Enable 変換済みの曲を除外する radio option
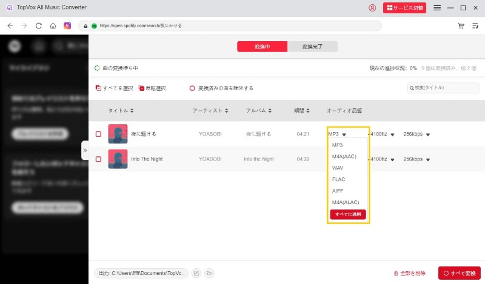This screenshot has width=485, height=284. click(x=193, y=88)
